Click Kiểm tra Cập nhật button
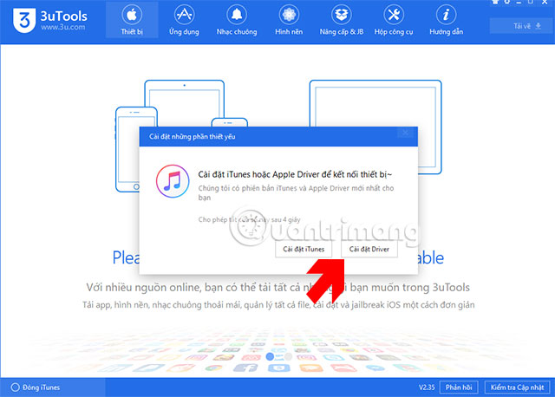The image size is (555, 397). 517,387
